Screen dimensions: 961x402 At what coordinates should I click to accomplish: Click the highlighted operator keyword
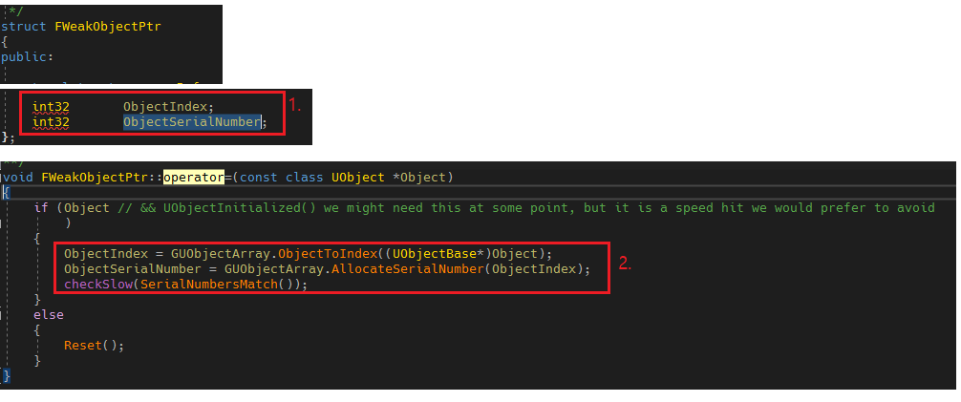click(x=193, y=177)
